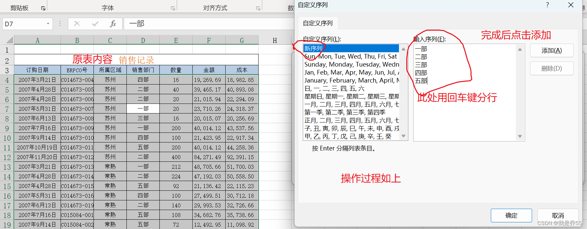The image size is (587, 229).
Task: Click cost cell 51,700.03
Action: pyautogui.click(x=242, y=167)
